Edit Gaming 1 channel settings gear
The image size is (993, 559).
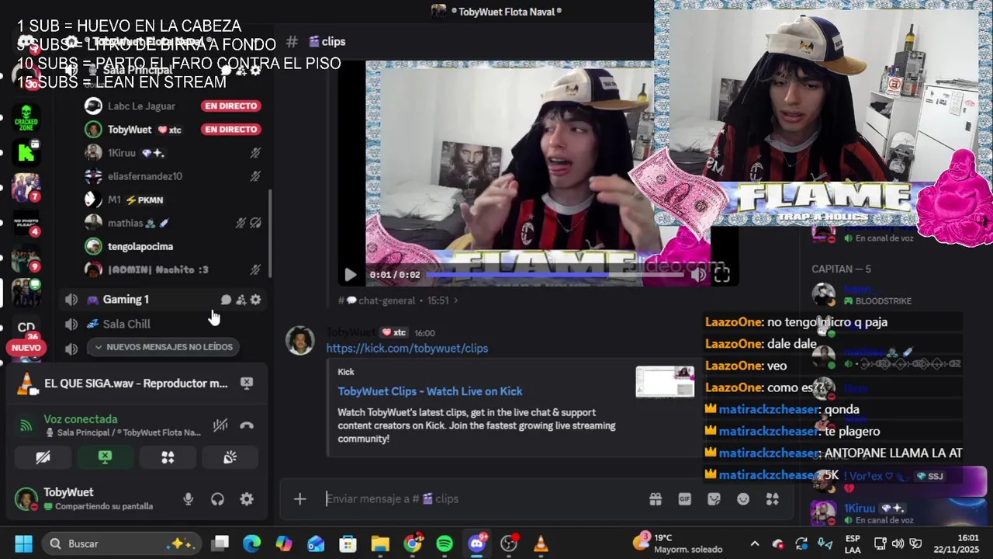tap(255, 300)
